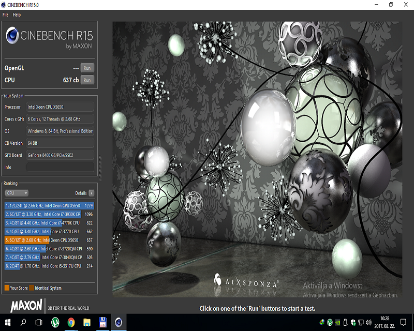Screen dimensions: 414x331
Task: Select ranking row Intel Core i7-3720QM score 590
Action: pos(49,249)
